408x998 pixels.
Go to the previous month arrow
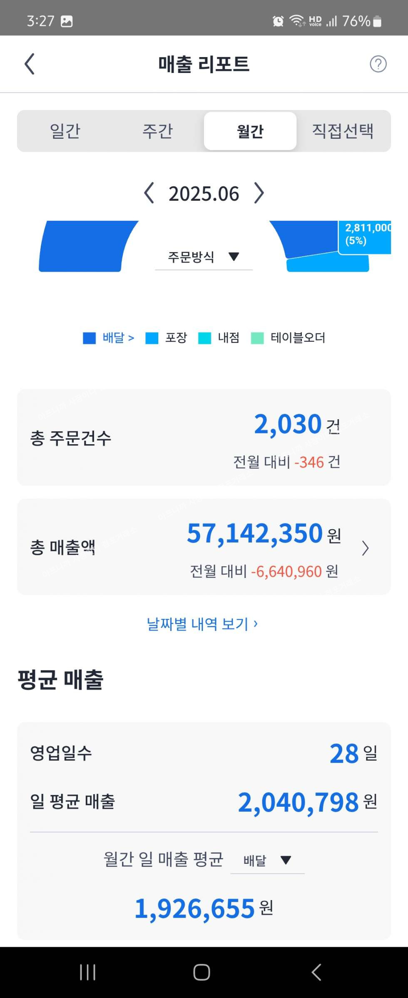click(149, 193)
